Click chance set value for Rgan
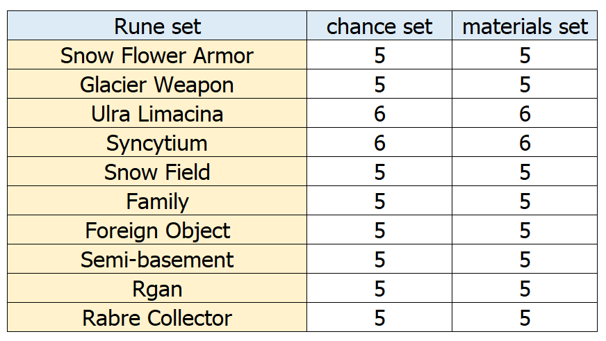Viewport: 606px width, 341px height. click(379, 288)
